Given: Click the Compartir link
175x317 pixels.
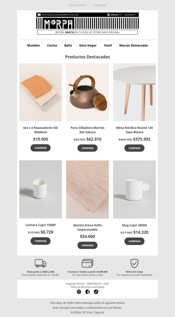Looking at the screenshot, I should [100, 5].
